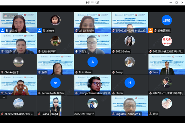Click the name label 'Bessy'
The image size is (185, 123).
(x=119, y=72)
